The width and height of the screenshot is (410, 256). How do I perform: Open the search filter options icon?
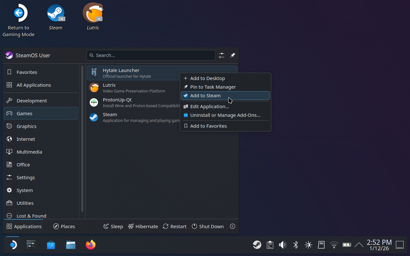pyautogui.click(x=222, y=55)
